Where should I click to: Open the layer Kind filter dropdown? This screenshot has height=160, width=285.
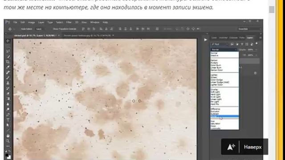pyautogui.click(x=220, y=44)
